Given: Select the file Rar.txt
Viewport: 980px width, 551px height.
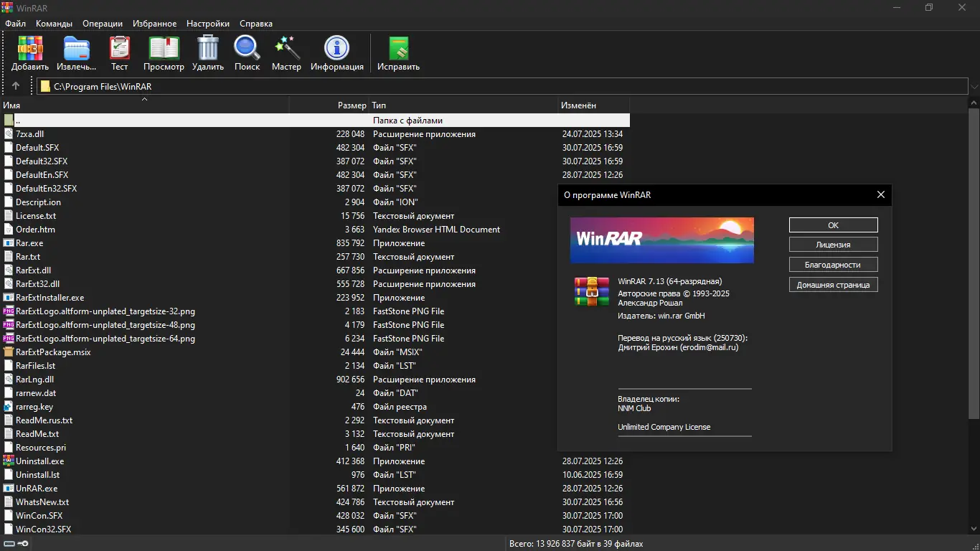Looking at the screenshot, I should [28, 257].
